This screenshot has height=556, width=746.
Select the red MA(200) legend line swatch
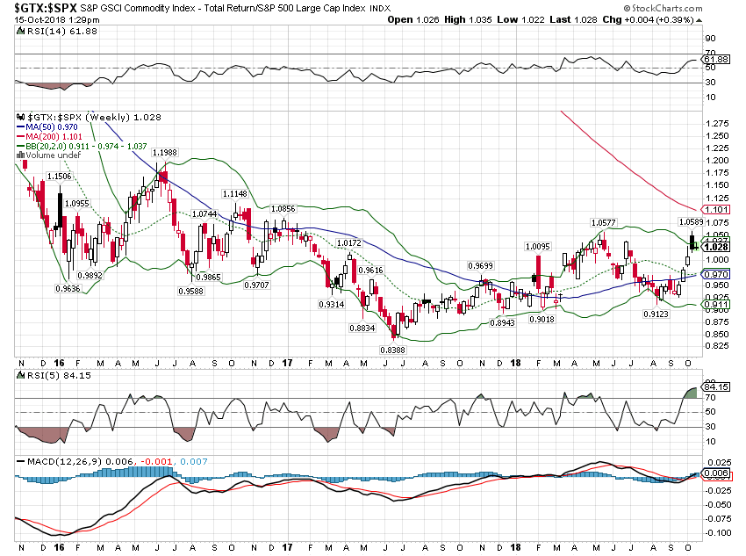click(20, 137)
